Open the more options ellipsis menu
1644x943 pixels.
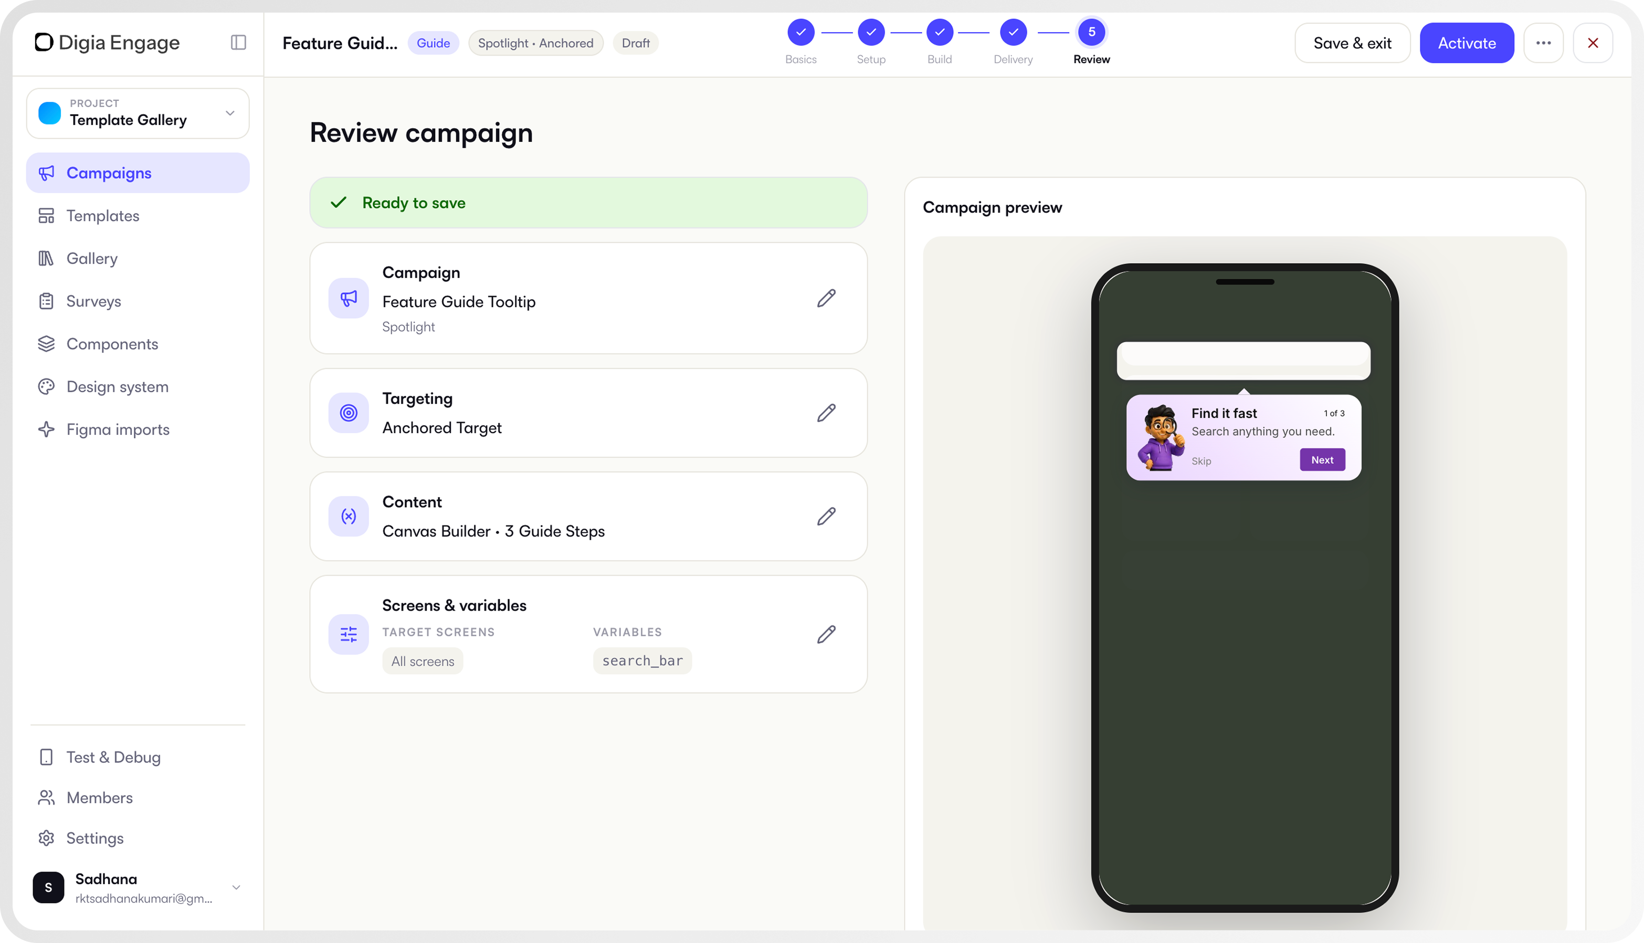[x=1544, y=43]
